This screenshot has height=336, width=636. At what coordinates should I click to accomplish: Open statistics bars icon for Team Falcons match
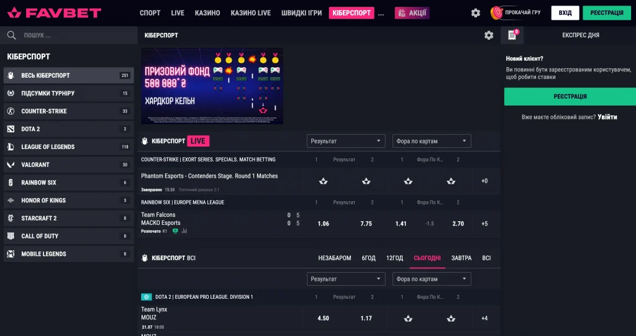pyautogui.click(x=184, y=231)
